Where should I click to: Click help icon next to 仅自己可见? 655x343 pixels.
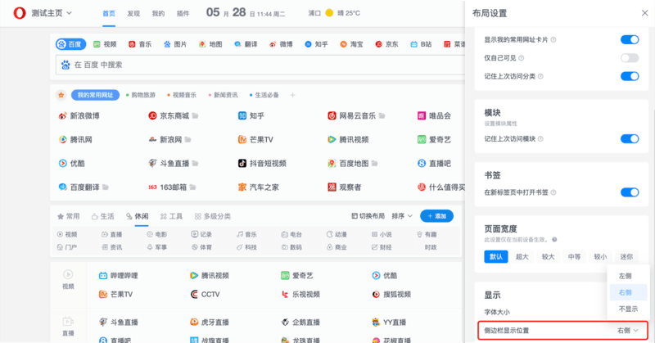coord(522,58)
